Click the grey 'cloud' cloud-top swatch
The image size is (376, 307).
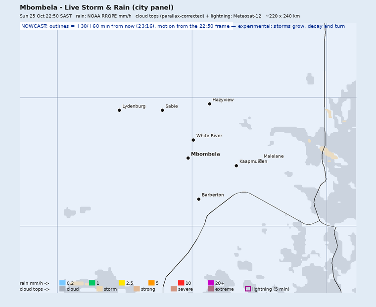pyautogui.click(x=62, y=289)
